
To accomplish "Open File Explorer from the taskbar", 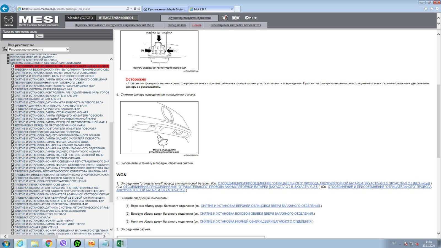I will 34,244.
